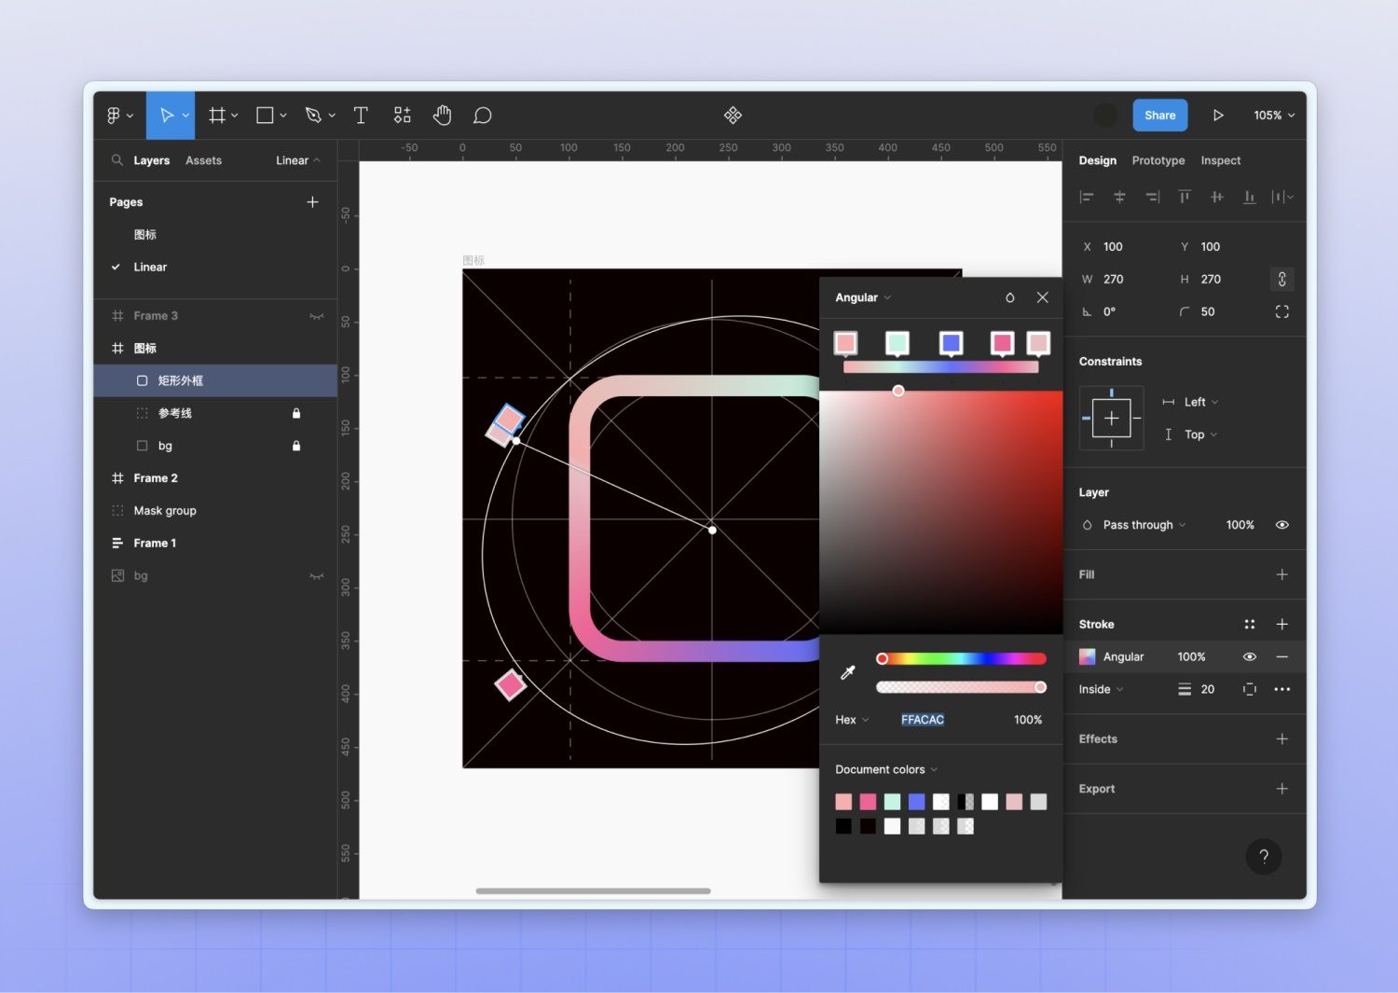
Task: Toggle constrain proportions link icon
Action: 1282,280
